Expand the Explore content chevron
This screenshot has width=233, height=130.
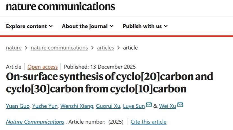click(51, 26)
